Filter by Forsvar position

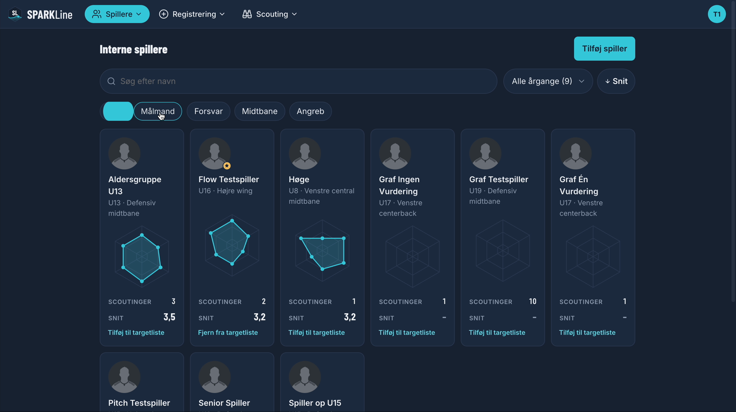tap(208, 111)
